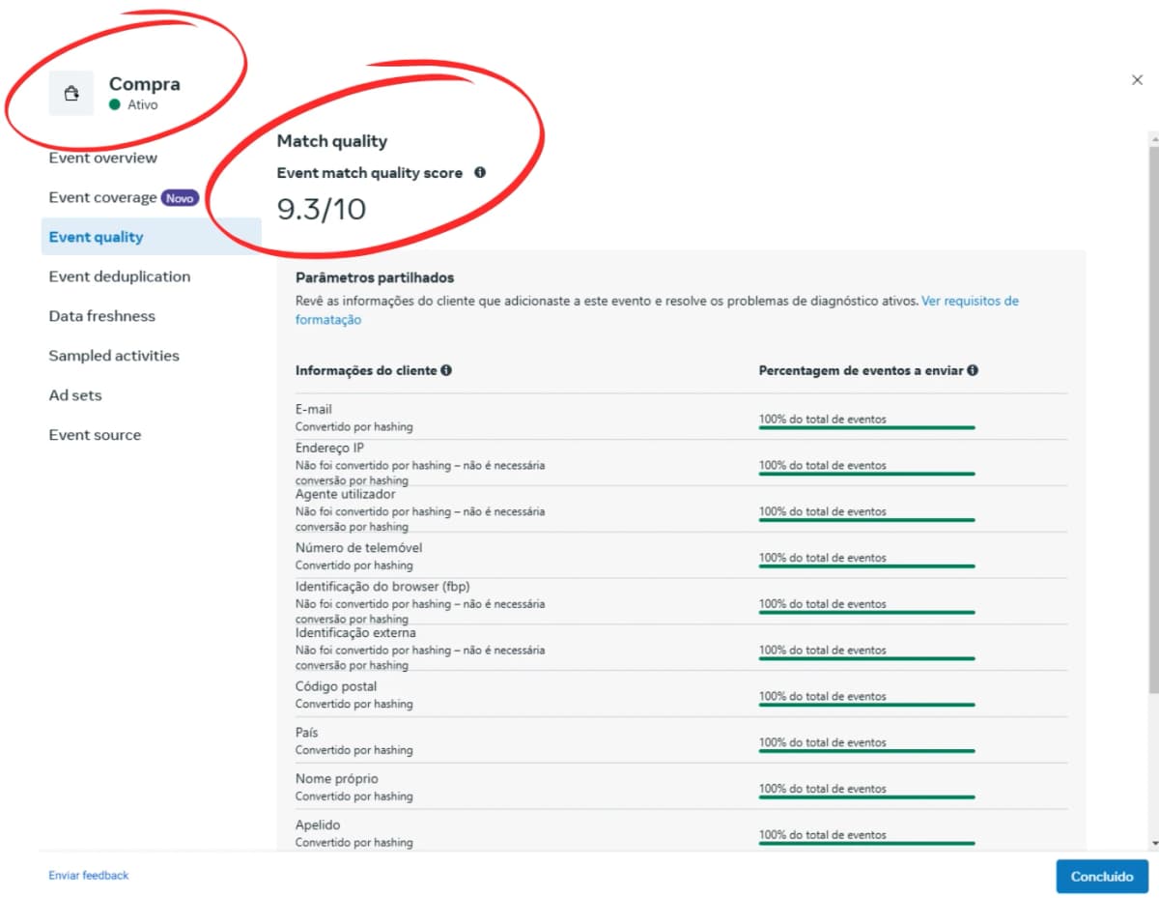Screen dimensions: 1159x898
Task: Show the Event source section
Action: click(x=95, y=435)
